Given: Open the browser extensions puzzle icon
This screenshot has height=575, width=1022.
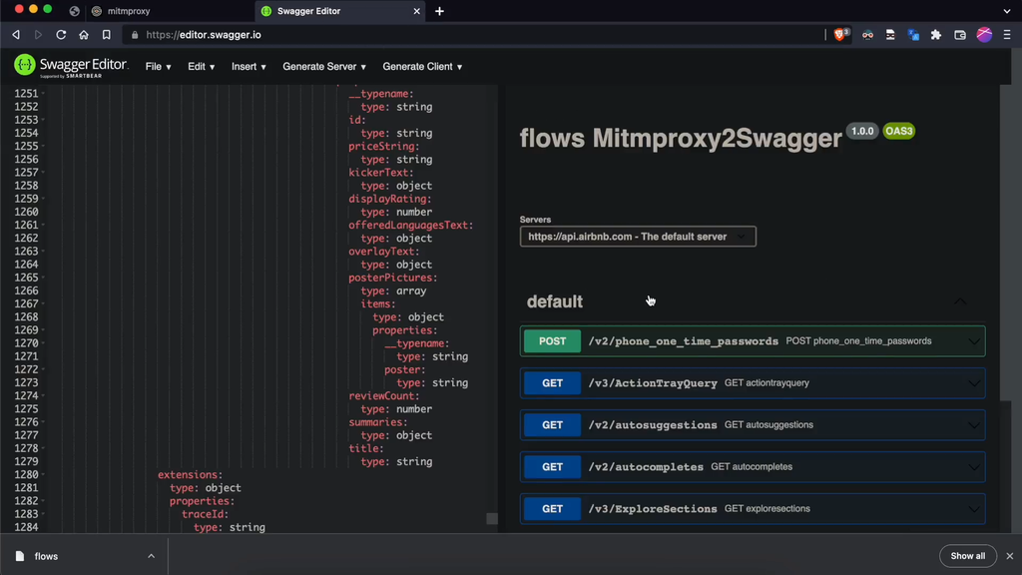Looking at the screenshot, I should 935,34.
